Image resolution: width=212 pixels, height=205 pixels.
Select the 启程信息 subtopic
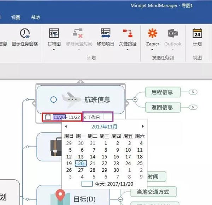click(x=163, y=92)
